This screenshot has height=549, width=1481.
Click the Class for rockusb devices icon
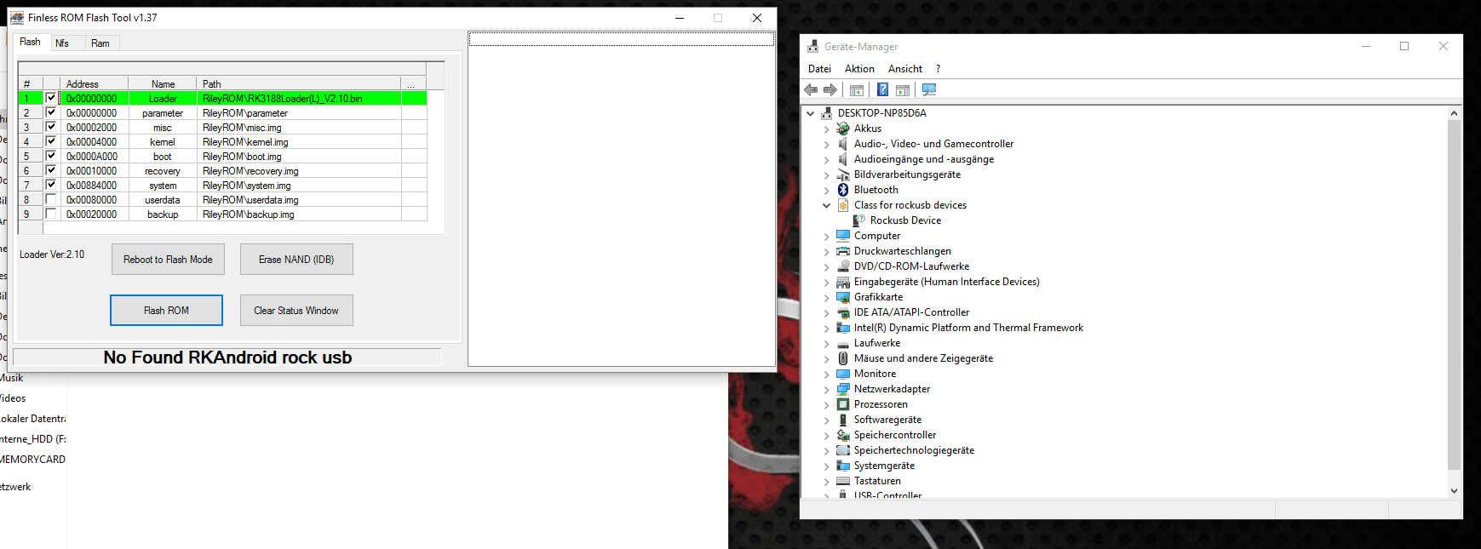[x=843, y=205]
